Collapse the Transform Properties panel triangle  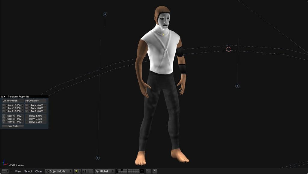[5, 97]
